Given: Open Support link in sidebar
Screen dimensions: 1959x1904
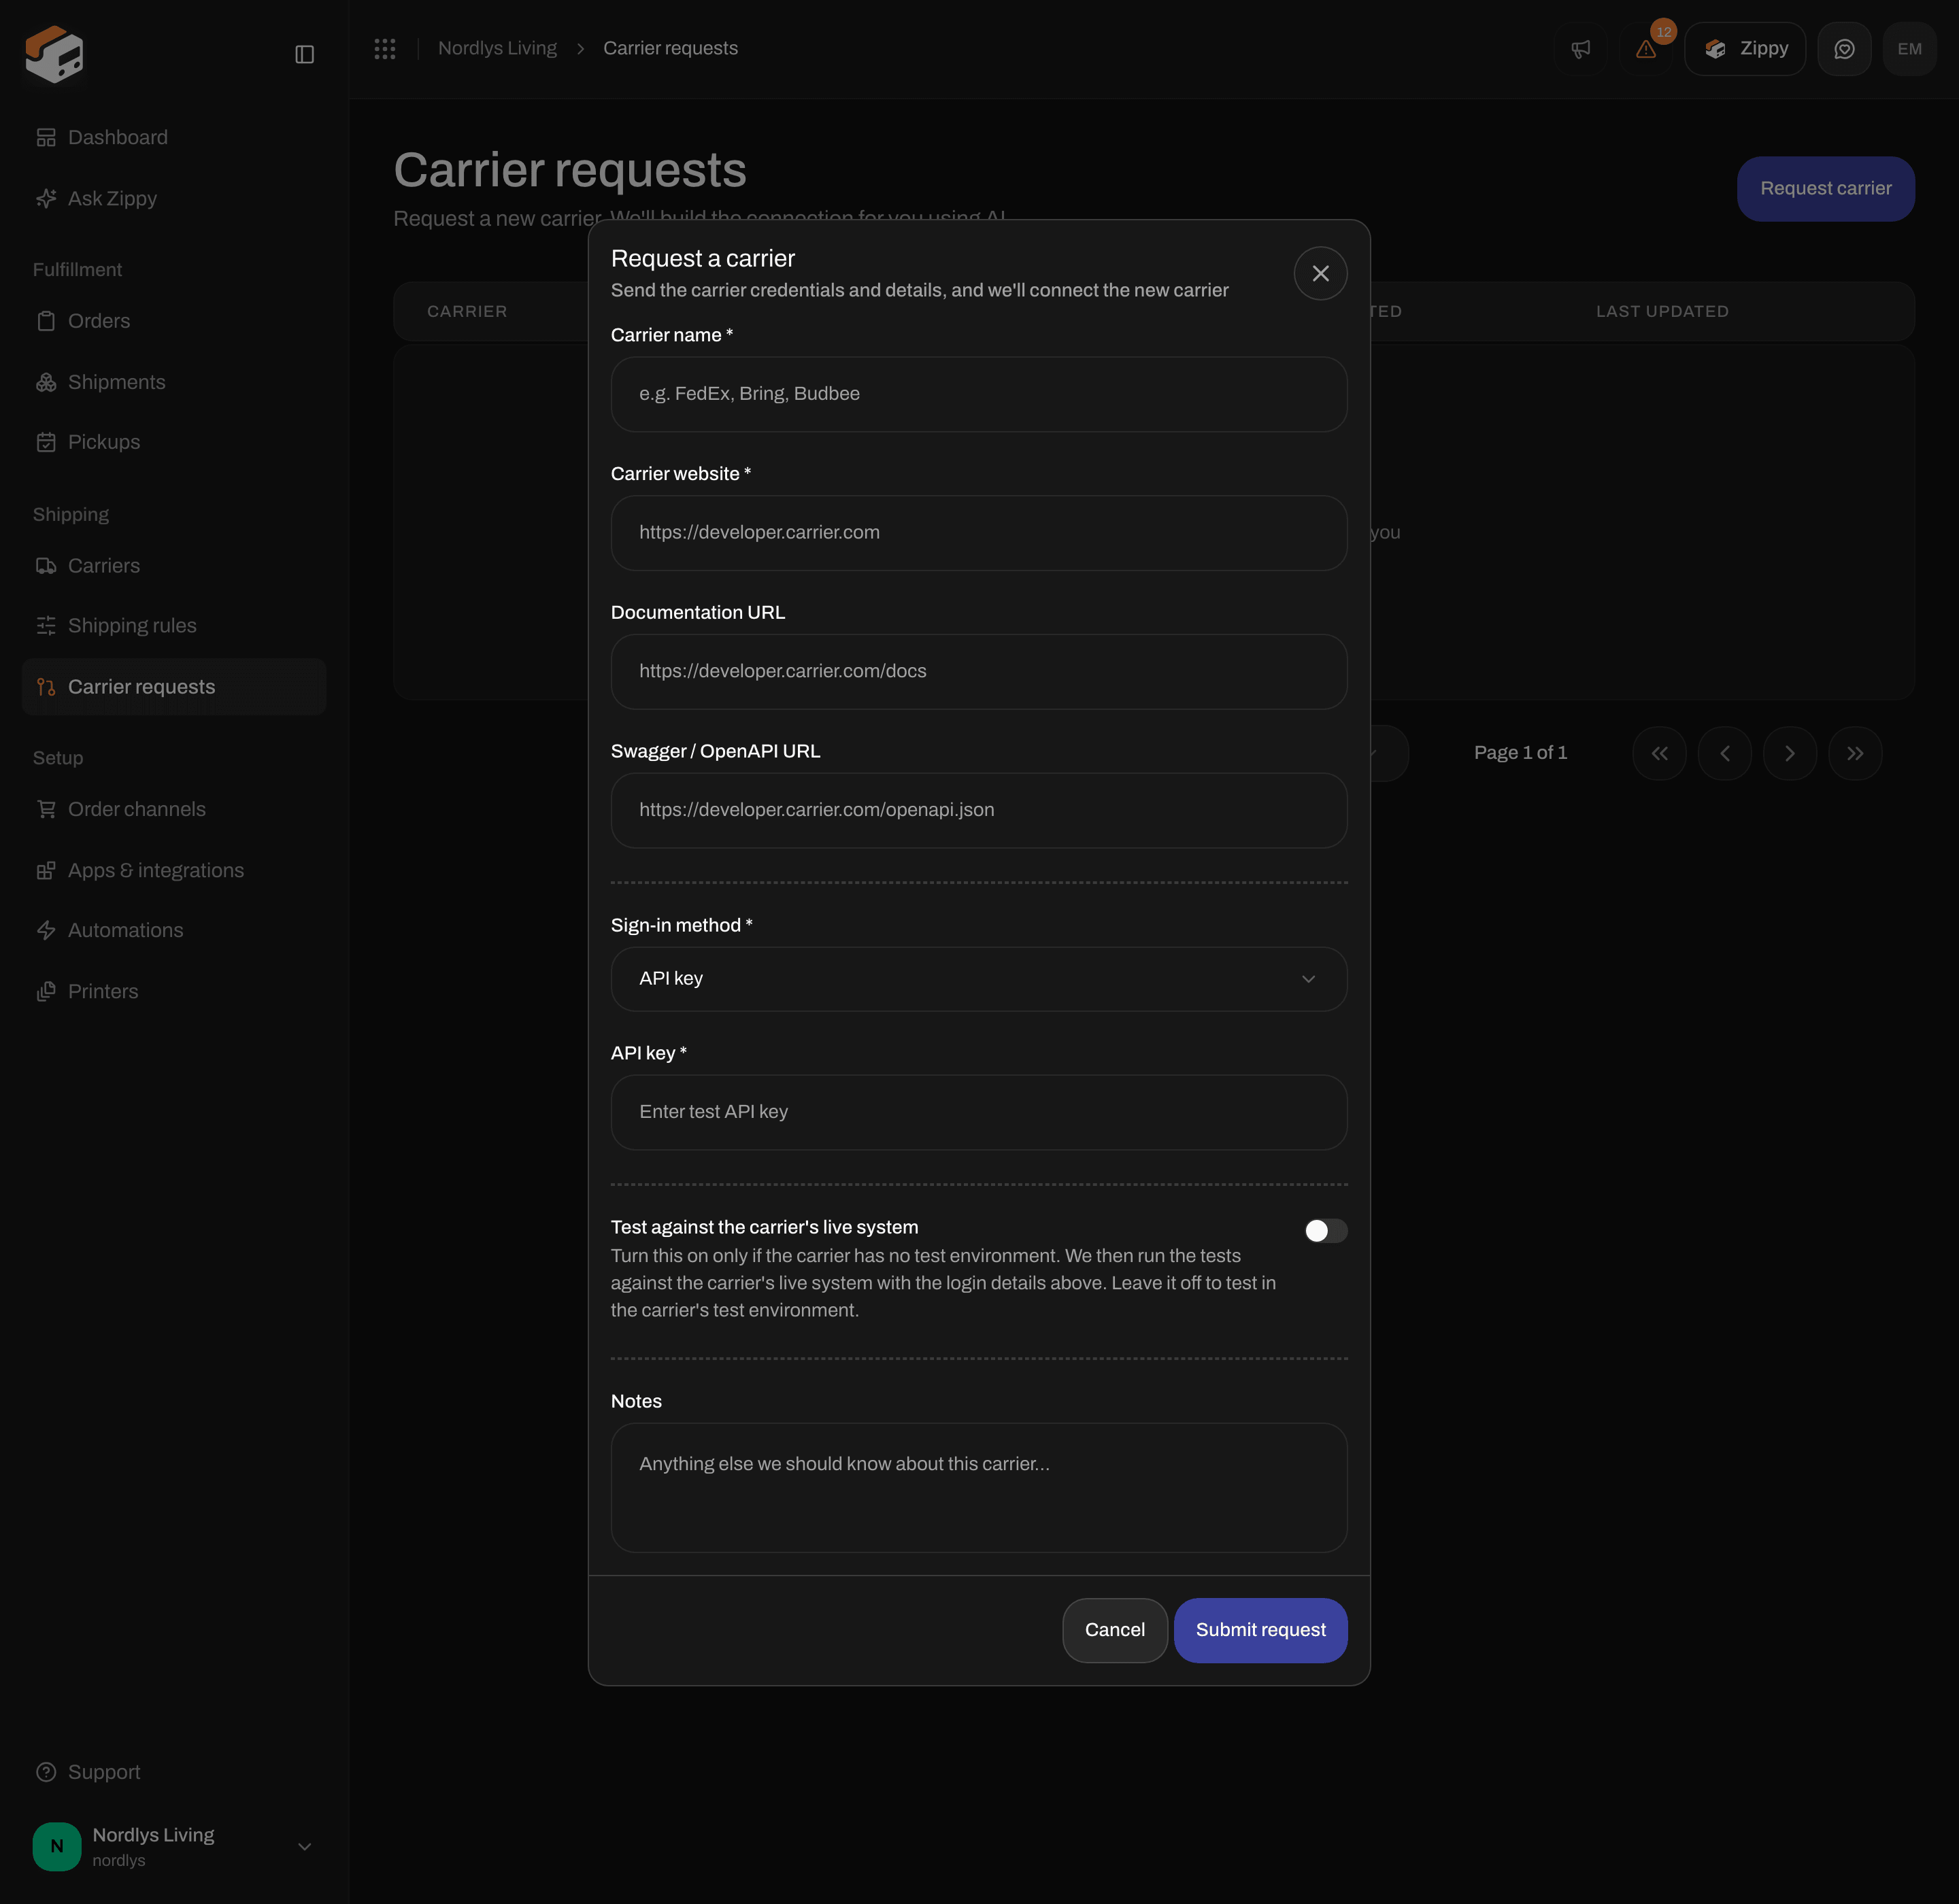Looking at the screenshot, I should pyautogui.click(x=174, y=1772).
